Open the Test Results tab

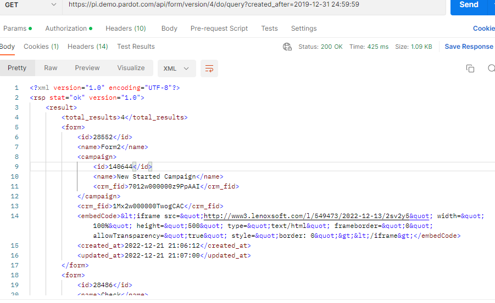point(136,47)
